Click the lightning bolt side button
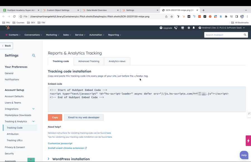This screenshot has width=251, height=162. 248,141
